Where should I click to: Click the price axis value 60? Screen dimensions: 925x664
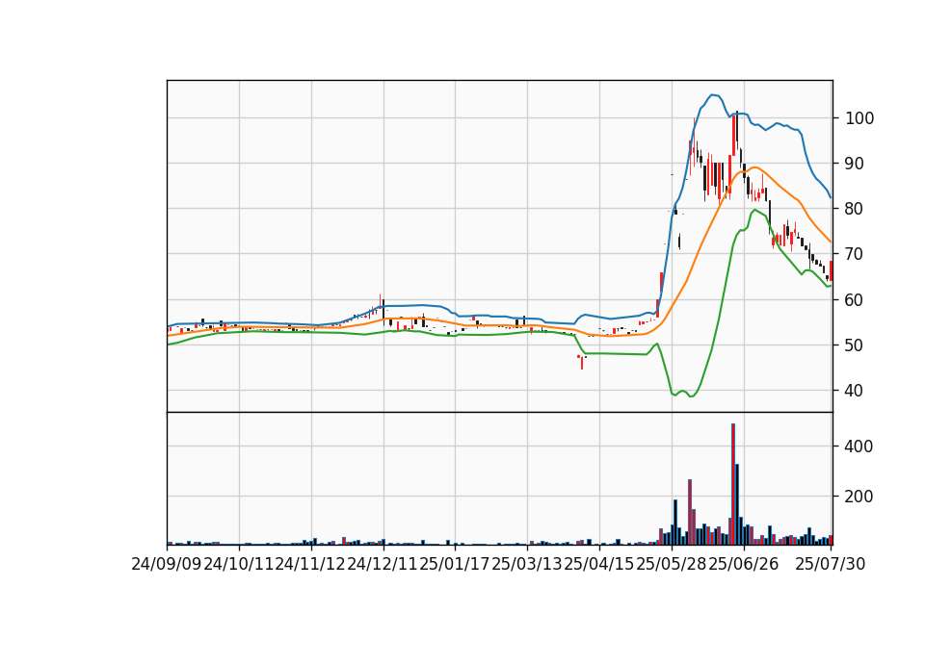(855, 300)
